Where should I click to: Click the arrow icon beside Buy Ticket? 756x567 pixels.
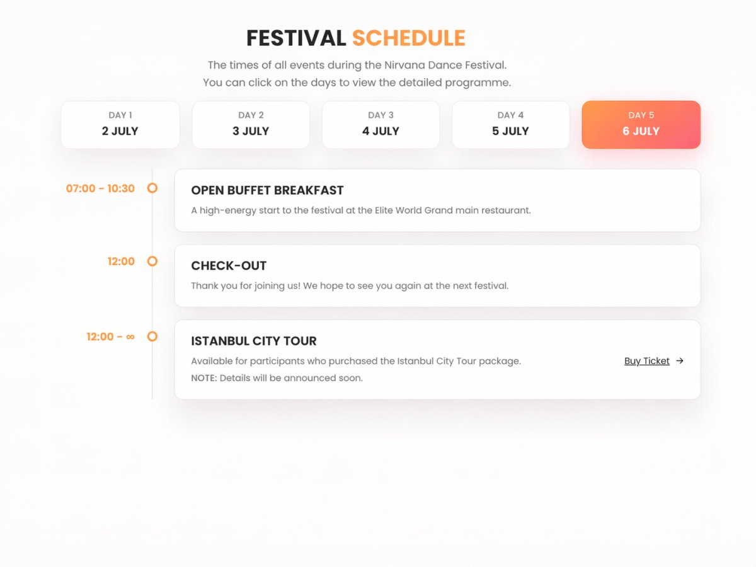pyautogui.click(x=679, y=361)
